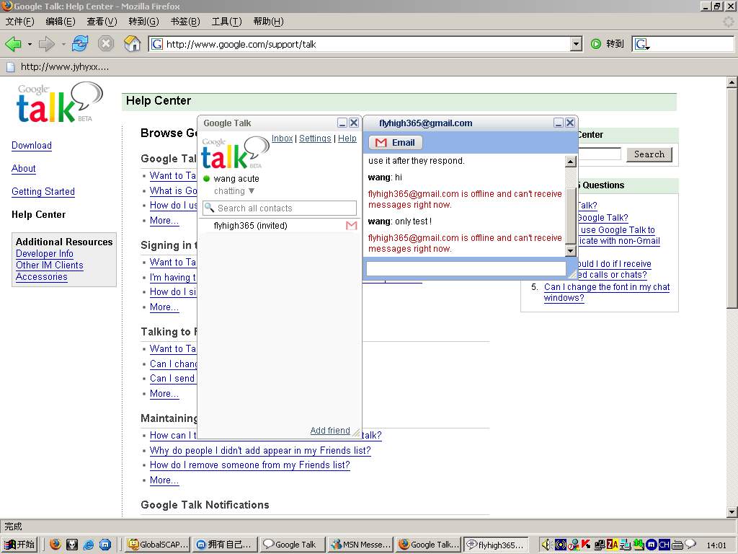This screenshot has width=738, height=554.
Task: Click the chat message input field
Action: (x=466, y=268)
